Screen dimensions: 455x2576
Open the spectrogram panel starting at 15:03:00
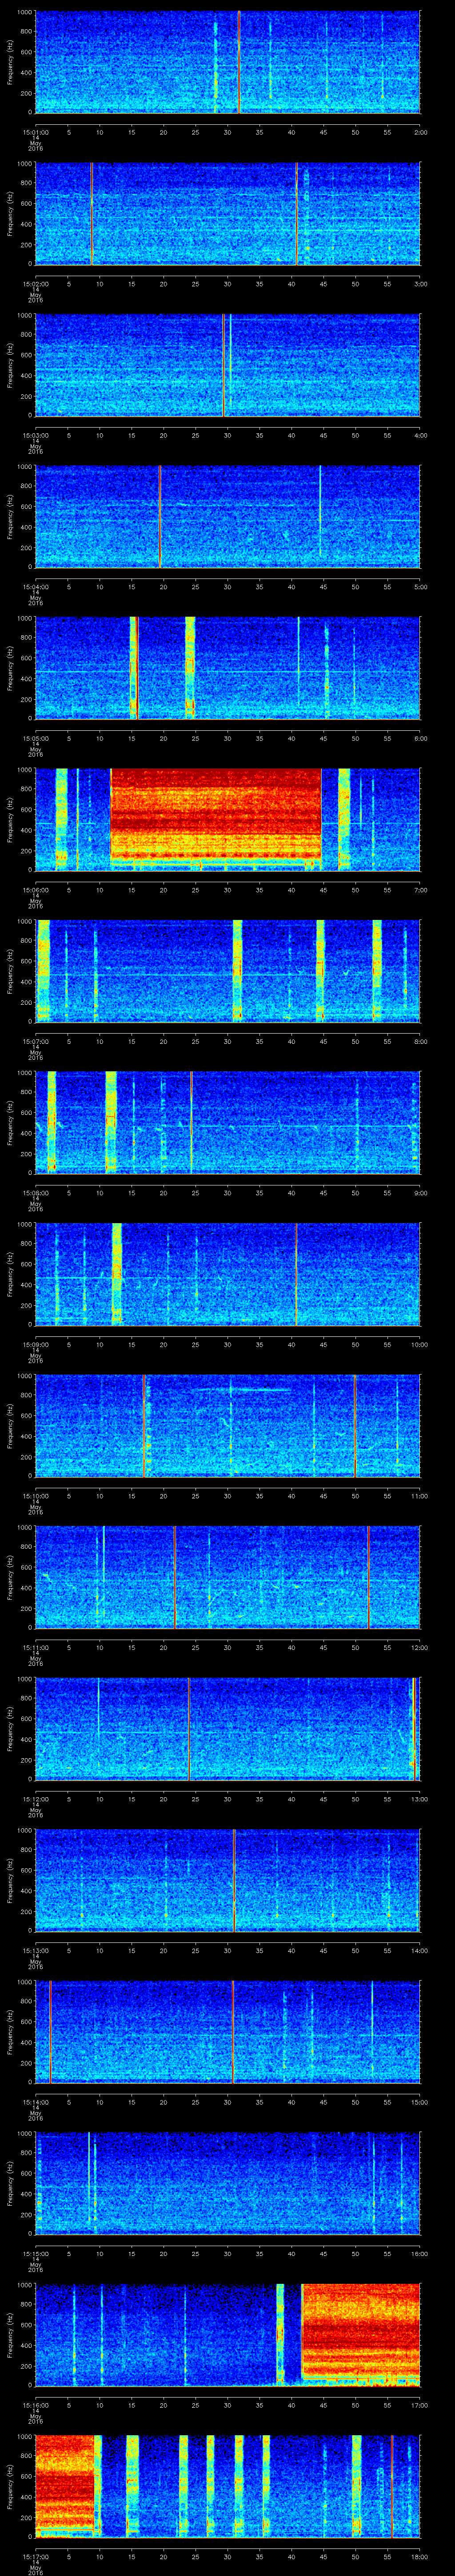pyautogui.click(x=227, y=365)
